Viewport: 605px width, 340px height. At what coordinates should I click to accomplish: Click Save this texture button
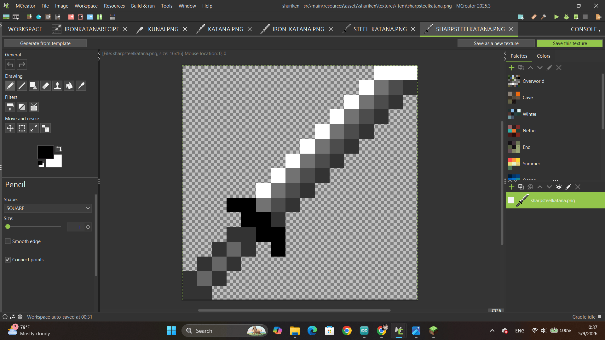[x=570, y=43]
